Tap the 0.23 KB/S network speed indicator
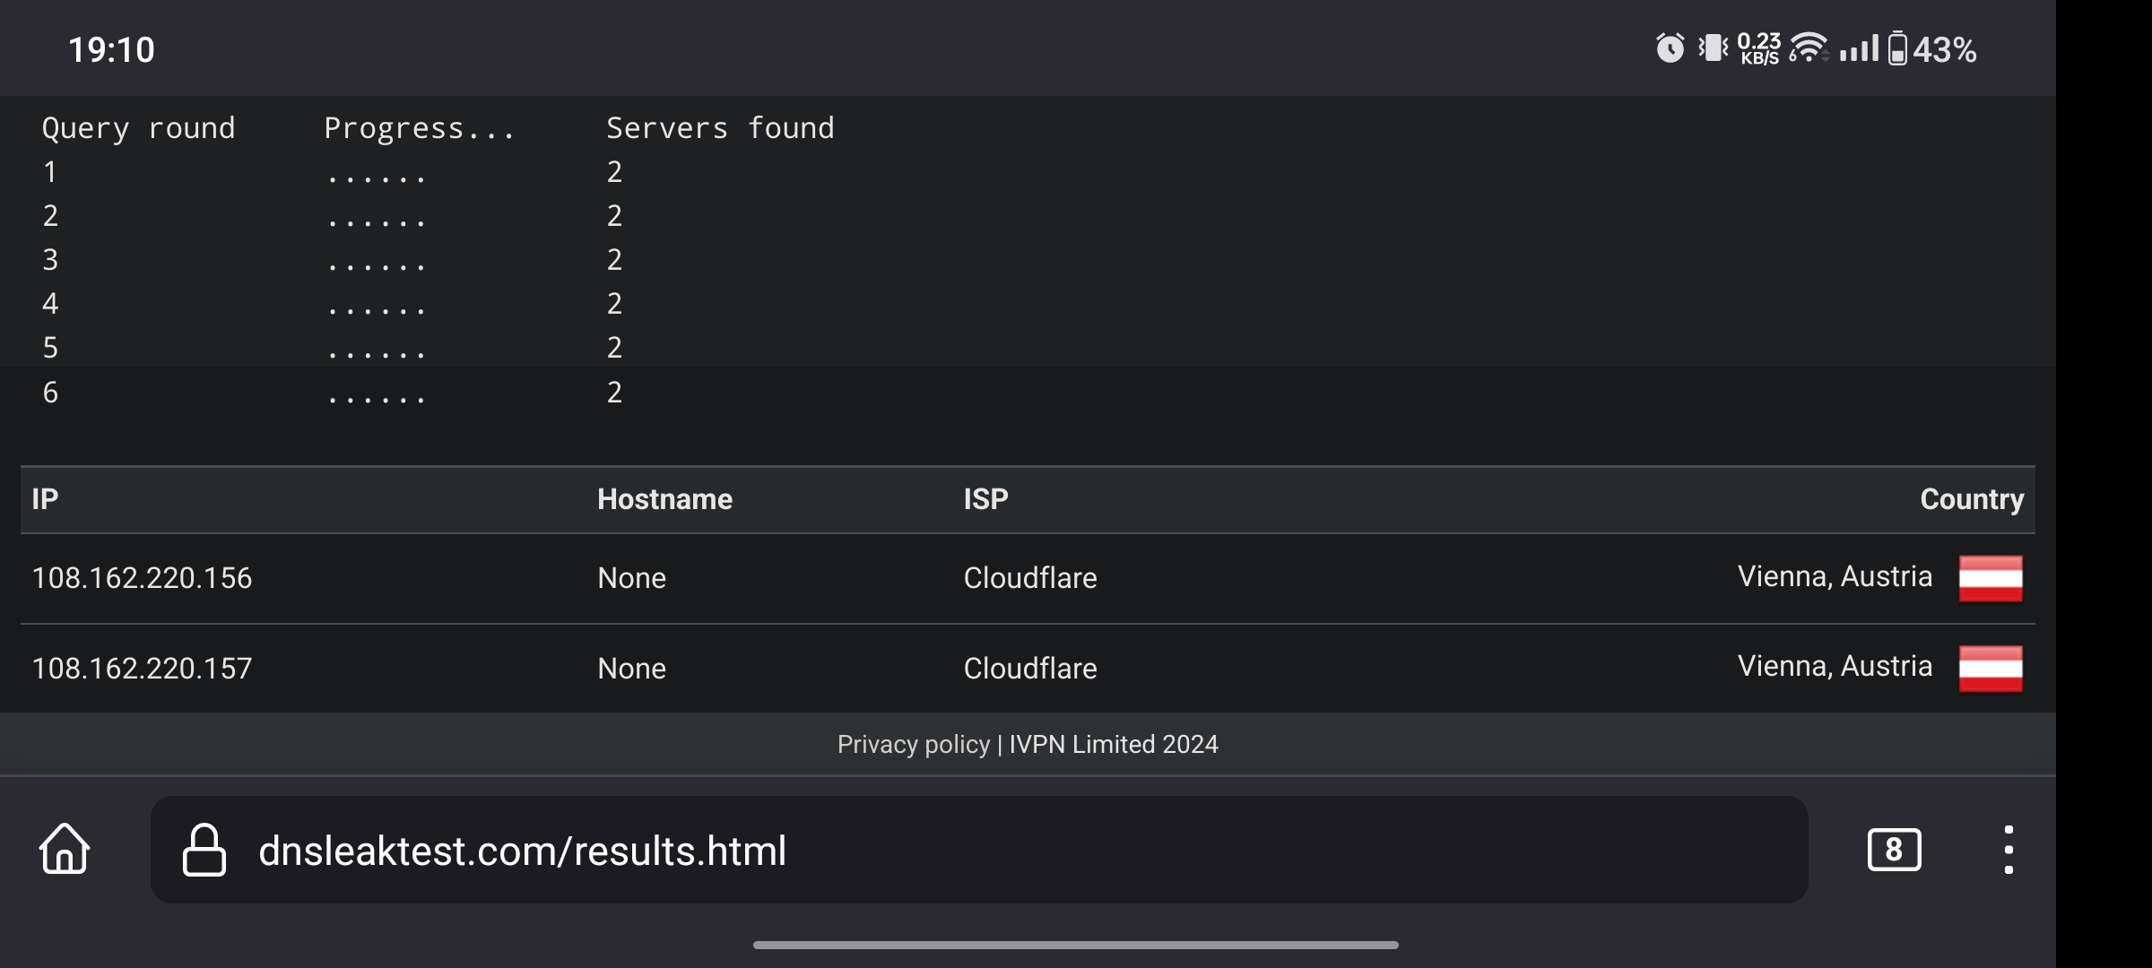This screenshot has height=968, width=2152. pos(1758,48)
